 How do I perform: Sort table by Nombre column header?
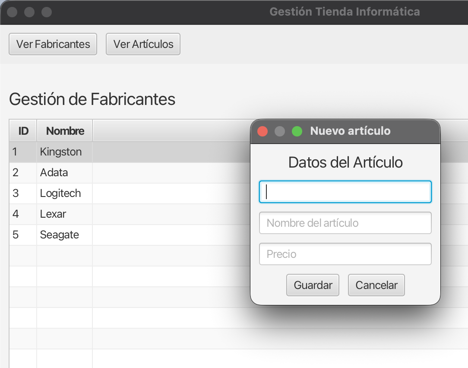point(65,131)
